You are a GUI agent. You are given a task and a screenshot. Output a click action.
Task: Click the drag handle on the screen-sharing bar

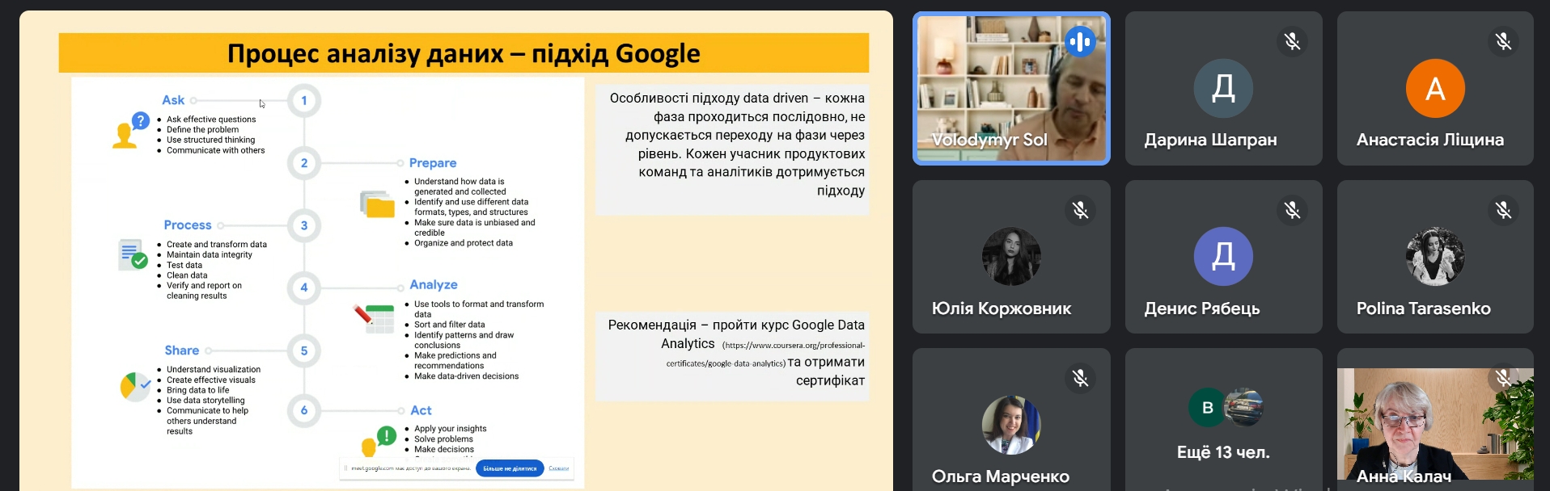pyautogui.click(x=345, y=468)
